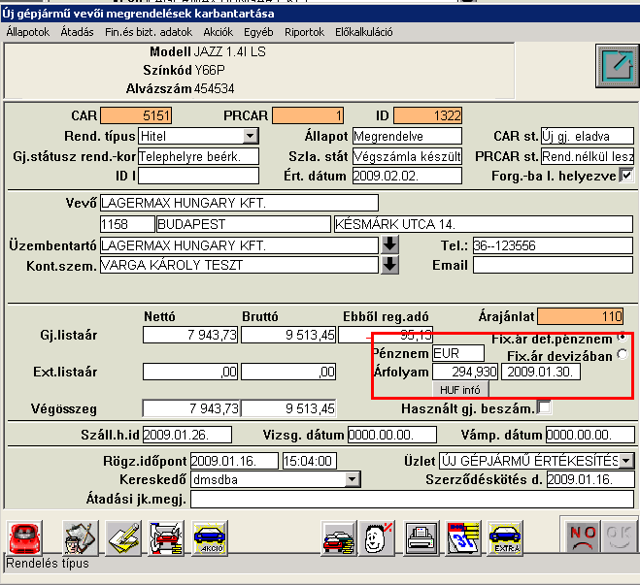The height and width of the screenshot is (585, 640).
Task: Click the pencil and notepad edit icon
Action: (x=123, y=537)
